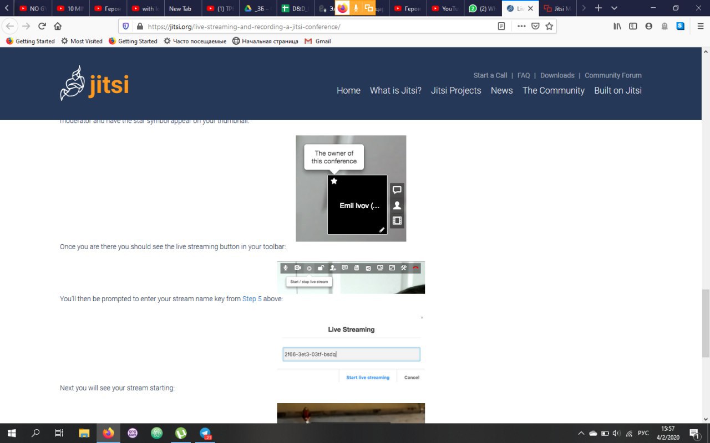
Task: Open first Getting Started bookmark
Action: [31, 41]
